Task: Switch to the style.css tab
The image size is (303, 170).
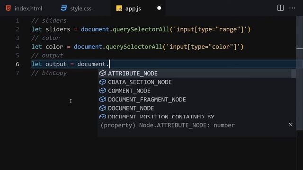Action: (x=76, y=8)
